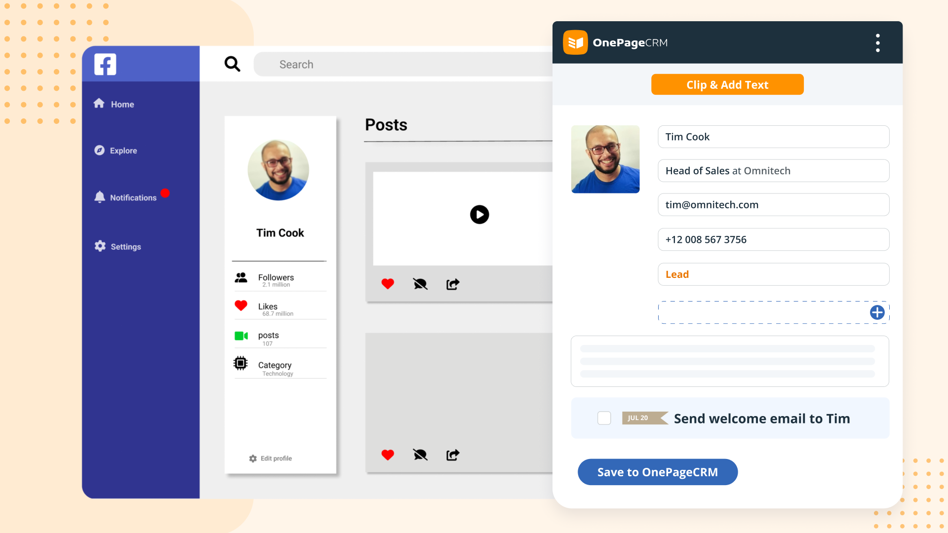Save contact to OnePageCRM
The image size is (948, 533).
click(x=657, y=471)
